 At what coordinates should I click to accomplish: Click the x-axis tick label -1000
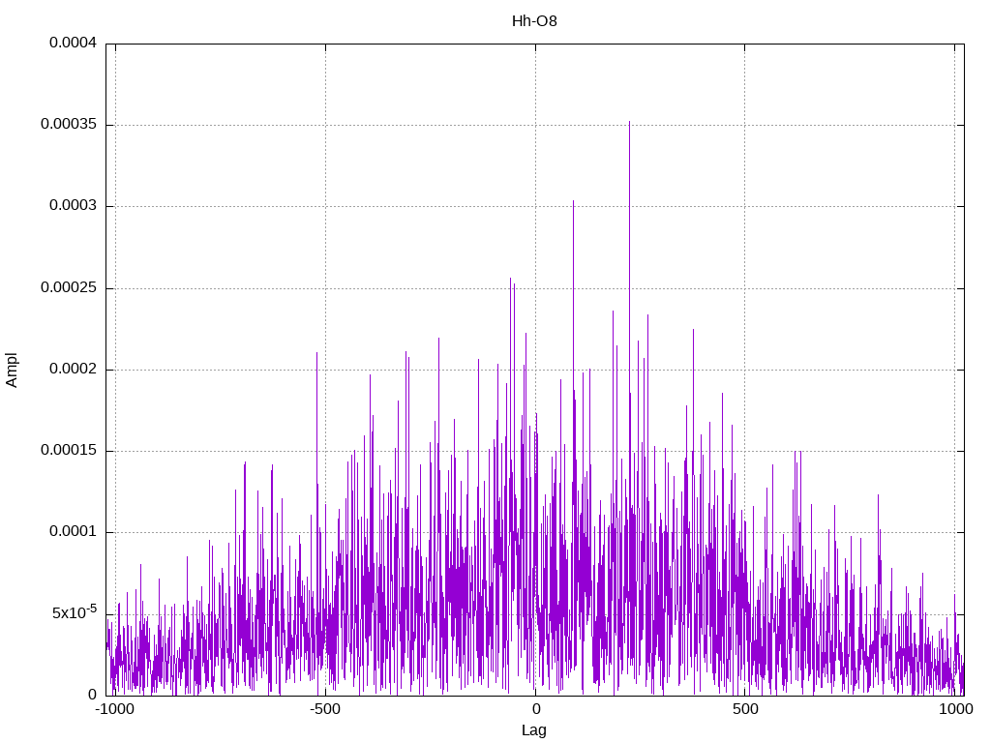click(x=114, y=709)
